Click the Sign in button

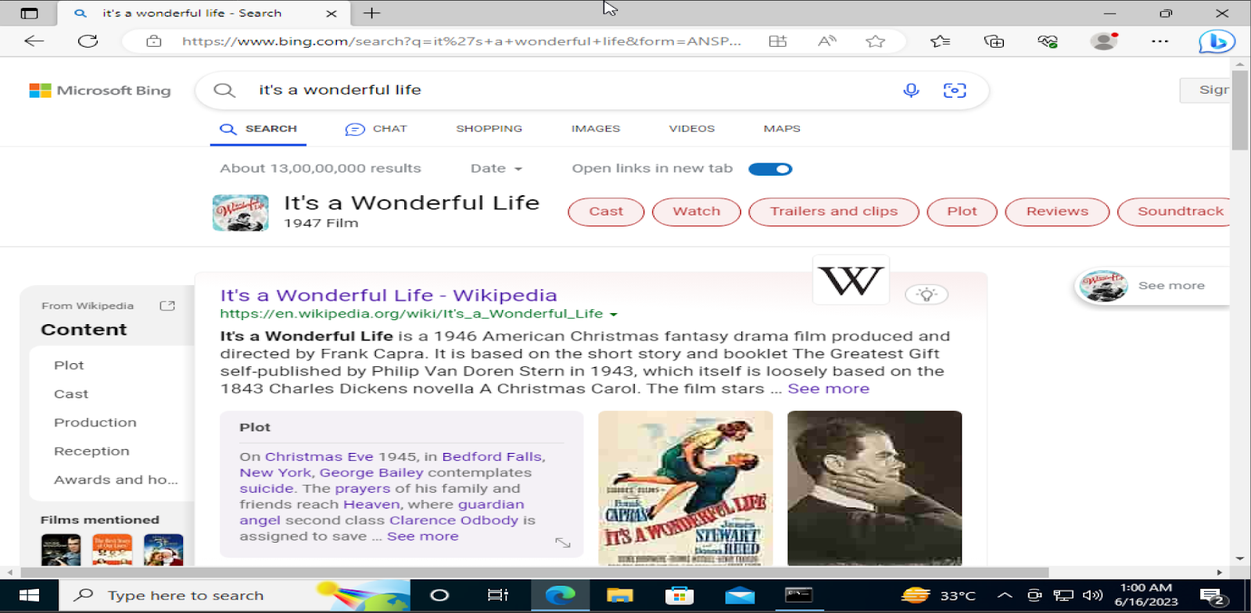point(1205,91)
